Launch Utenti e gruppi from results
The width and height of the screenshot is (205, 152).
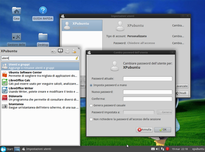pos(40,66)
